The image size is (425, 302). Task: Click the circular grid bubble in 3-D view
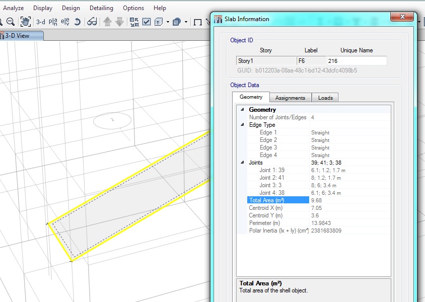pos(112,120)
